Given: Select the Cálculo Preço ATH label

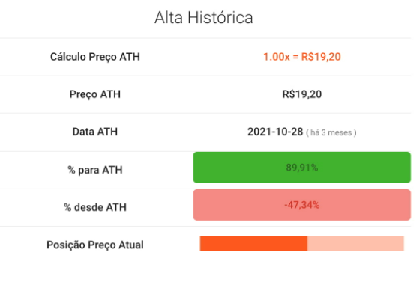Looking at the screenshot, I should point(95,57).
